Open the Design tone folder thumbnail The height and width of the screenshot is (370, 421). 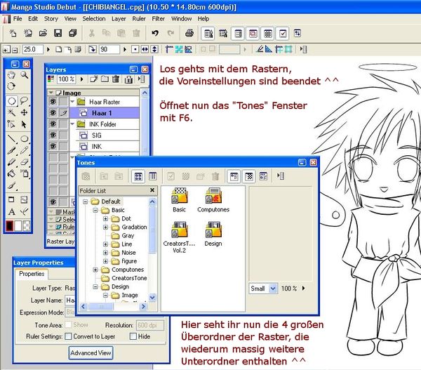(x=213, y=234)
